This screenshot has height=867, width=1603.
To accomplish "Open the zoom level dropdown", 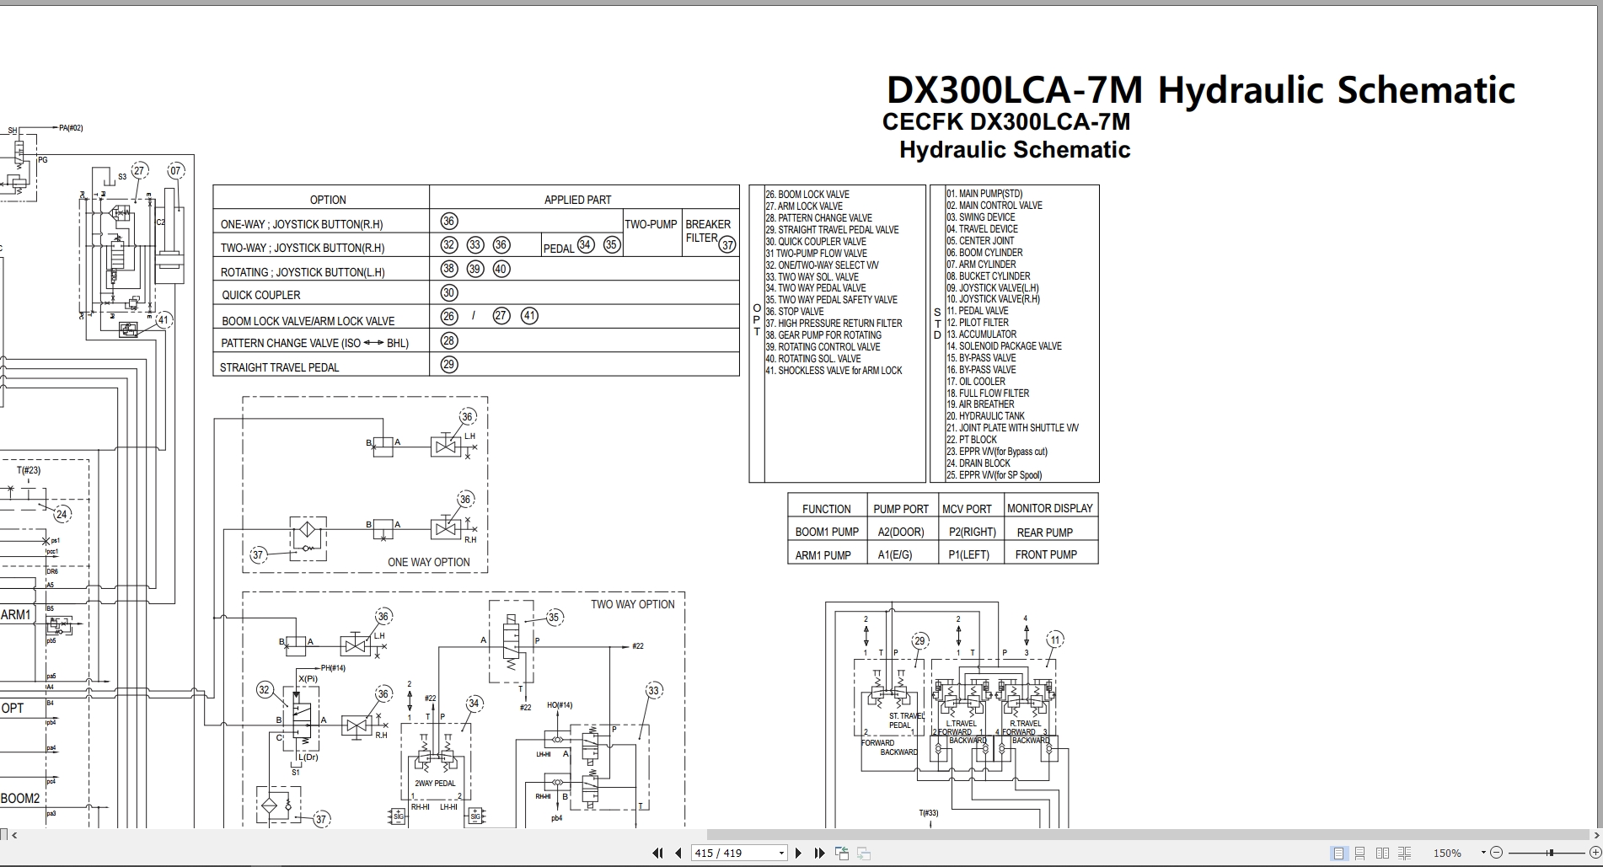I will 1482,853.
